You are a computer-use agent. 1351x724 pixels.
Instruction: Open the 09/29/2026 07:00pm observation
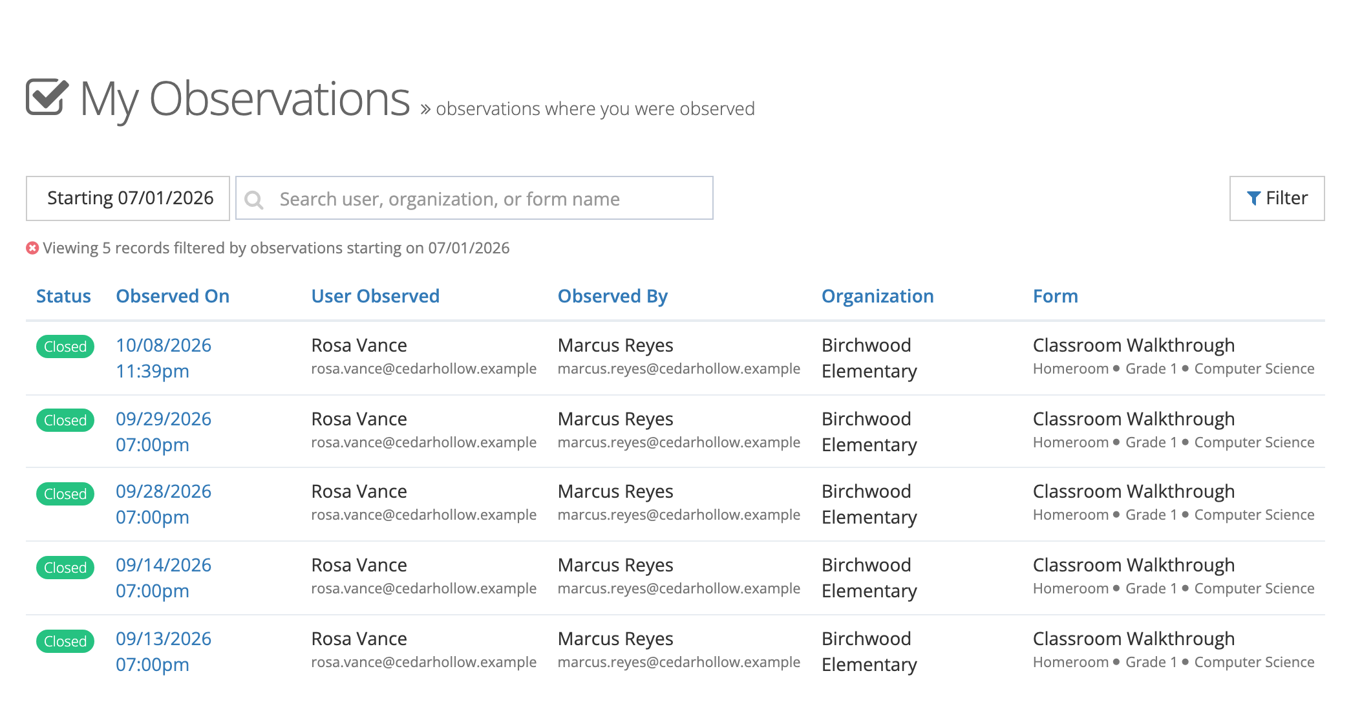[x=164, y=432]
